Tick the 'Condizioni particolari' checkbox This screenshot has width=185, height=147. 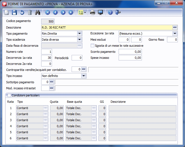[9, 95]
